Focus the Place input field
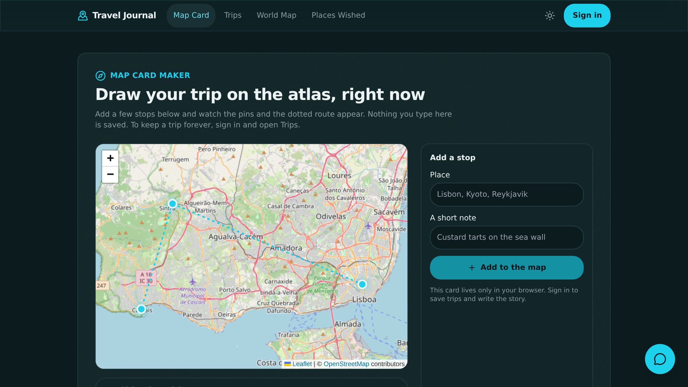The height and width of the screenshot is (387, 688). pos(507,194)
